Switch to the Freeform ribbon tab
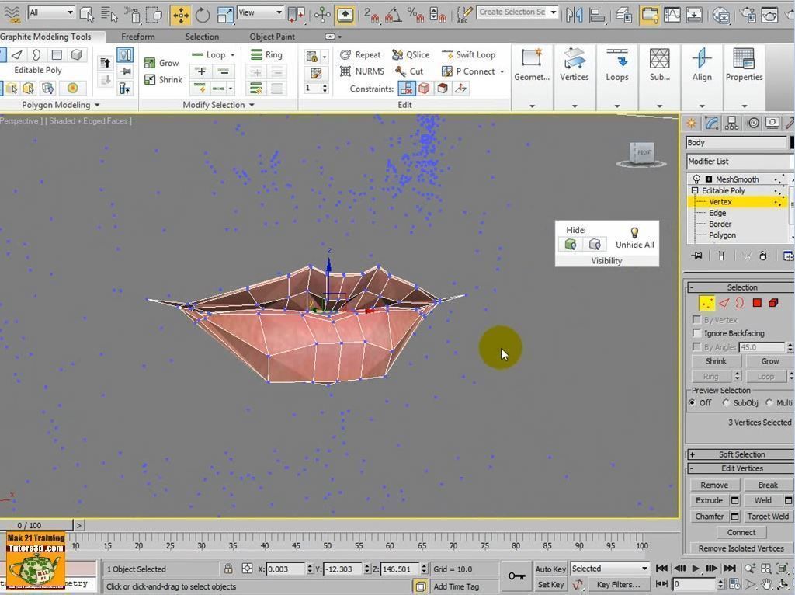The height and width of the screenshot is (595, 795). click(x=137, y=36)
